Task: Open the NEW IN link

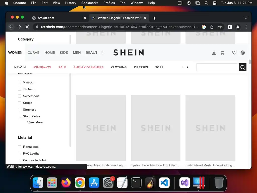Action: (x=20, y=67)
